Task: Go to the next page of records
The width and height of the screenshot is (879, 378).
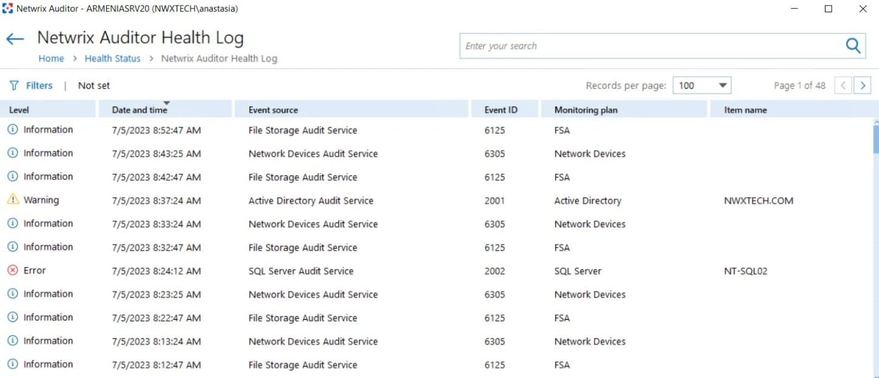Action: (863, 86)
